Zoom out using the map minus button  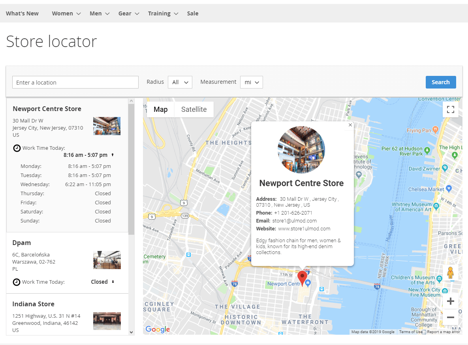point(450,317)
